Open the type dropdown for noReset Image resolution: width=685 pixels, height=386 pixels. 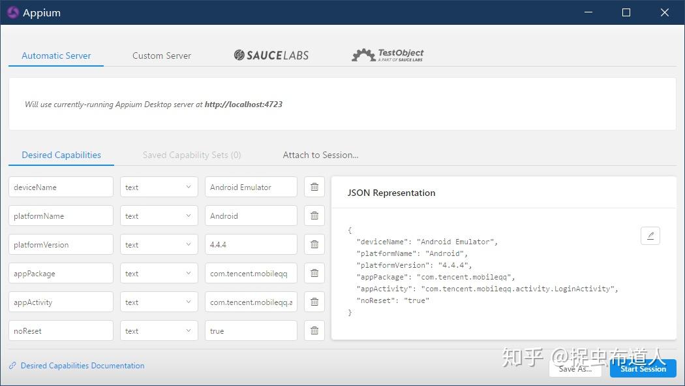click(159, 330)
